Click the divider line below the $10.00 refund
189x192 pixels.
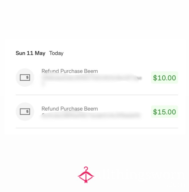coord(97,95)
